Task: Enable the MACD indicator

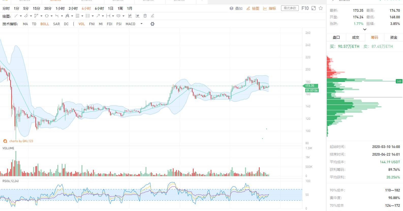Action: point(130,24)
